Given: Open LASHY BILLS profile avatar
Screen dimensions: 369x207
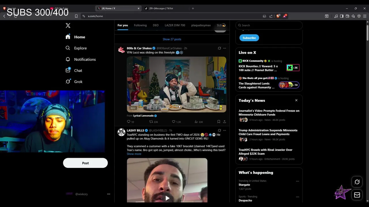Looking at the screenshot, I should point(121,132).
